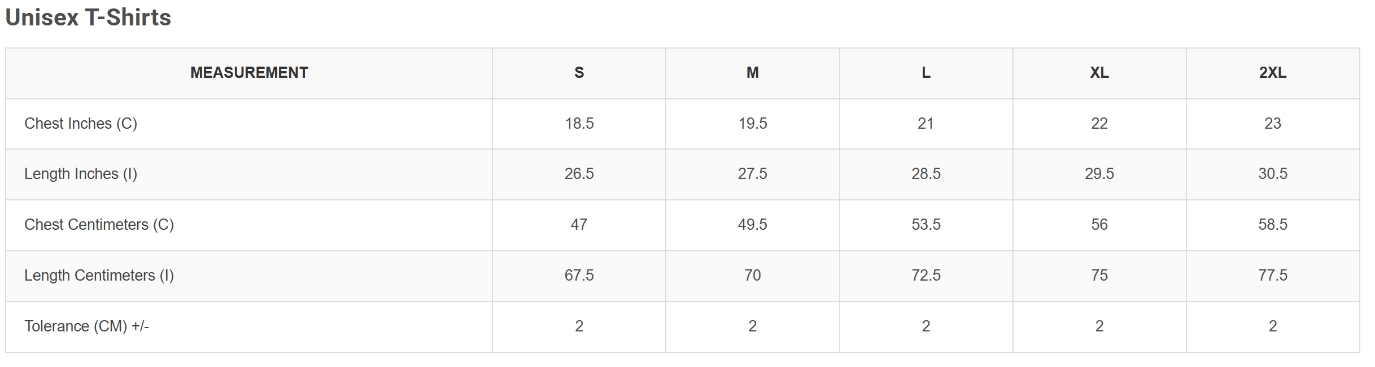The image size is (1375, 367).
Task: Select the Chest Inches (C) row label
Action: (x=81, y=124)
